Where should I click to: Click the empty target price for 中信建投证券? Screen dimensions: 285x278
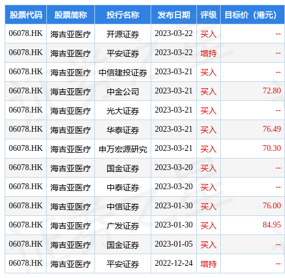[x=278, y=72]
